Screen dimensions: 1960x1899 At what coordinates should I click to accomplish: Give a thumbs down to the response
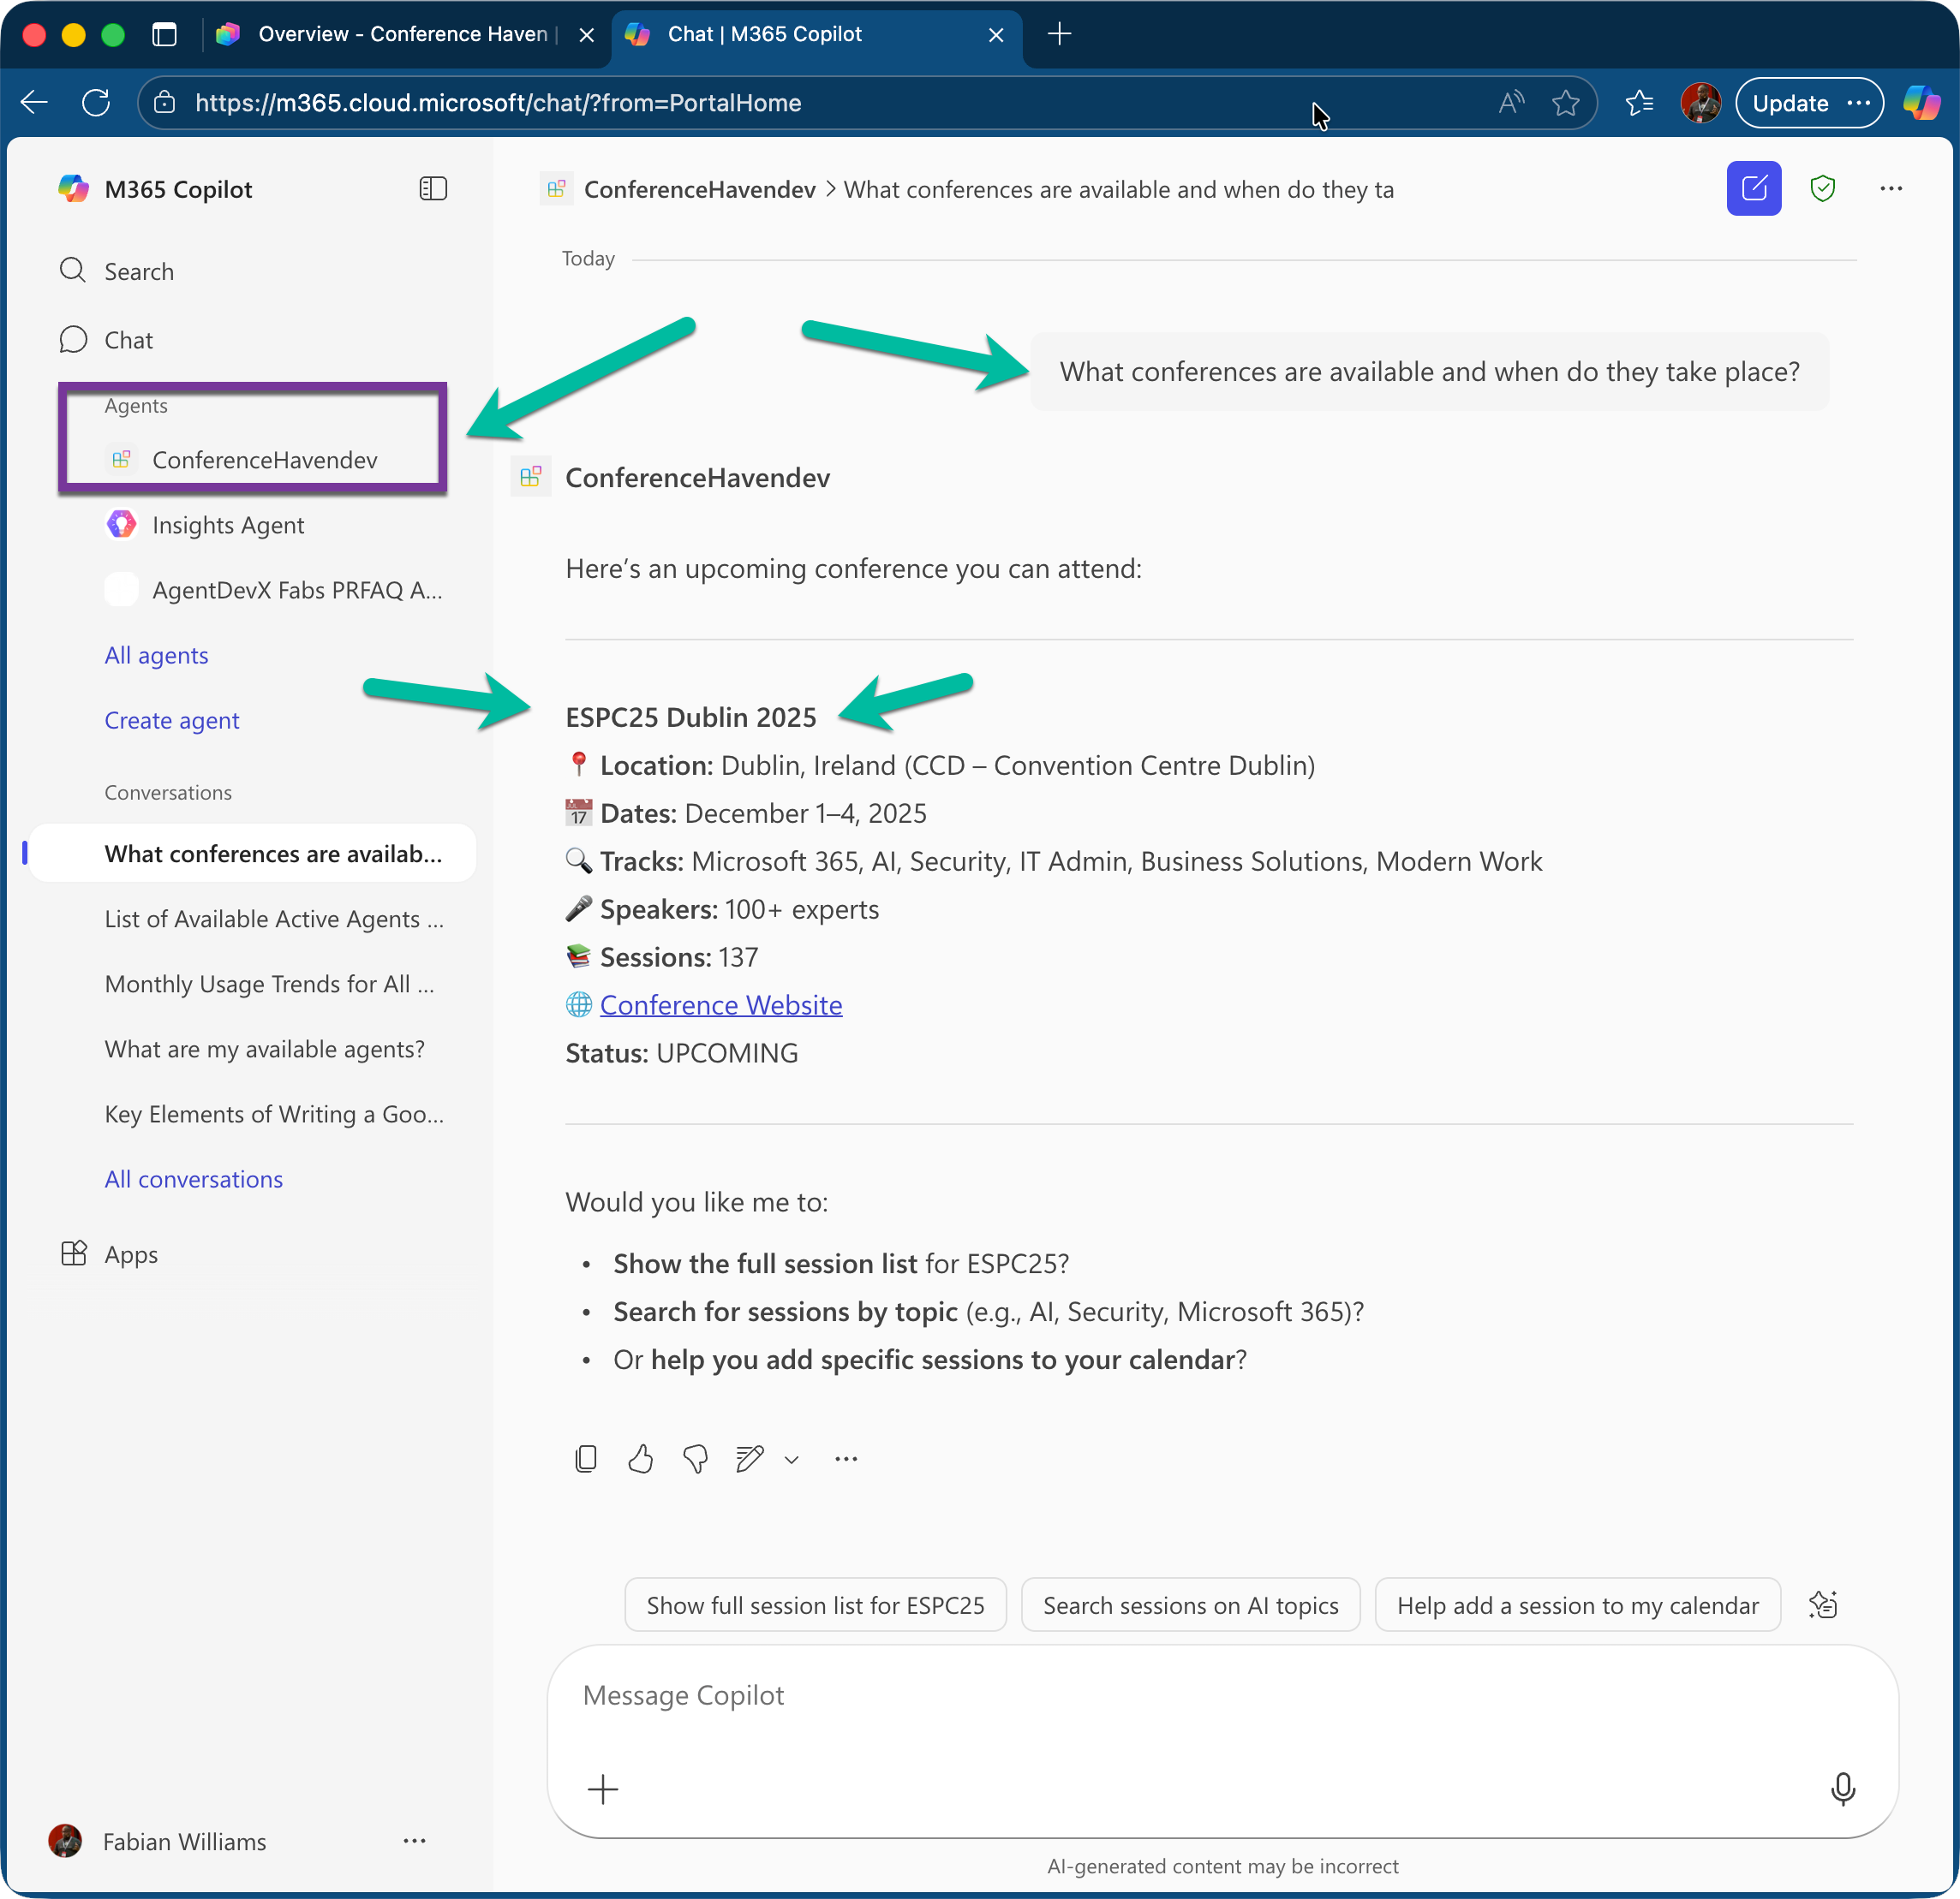click(695, 1458)
